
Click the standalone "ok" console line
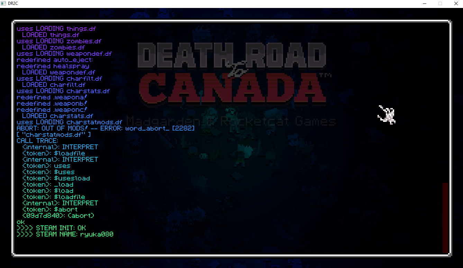21,222
